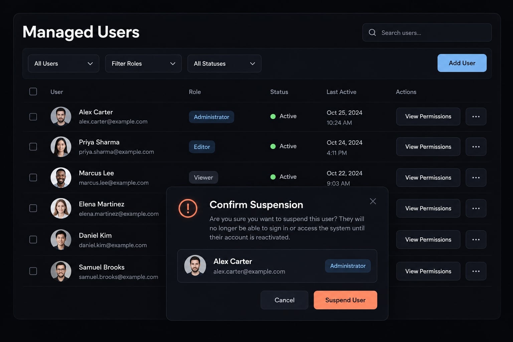Select the Daniel Kim row checkbox
513x342 pixels.
coord(33,239)
